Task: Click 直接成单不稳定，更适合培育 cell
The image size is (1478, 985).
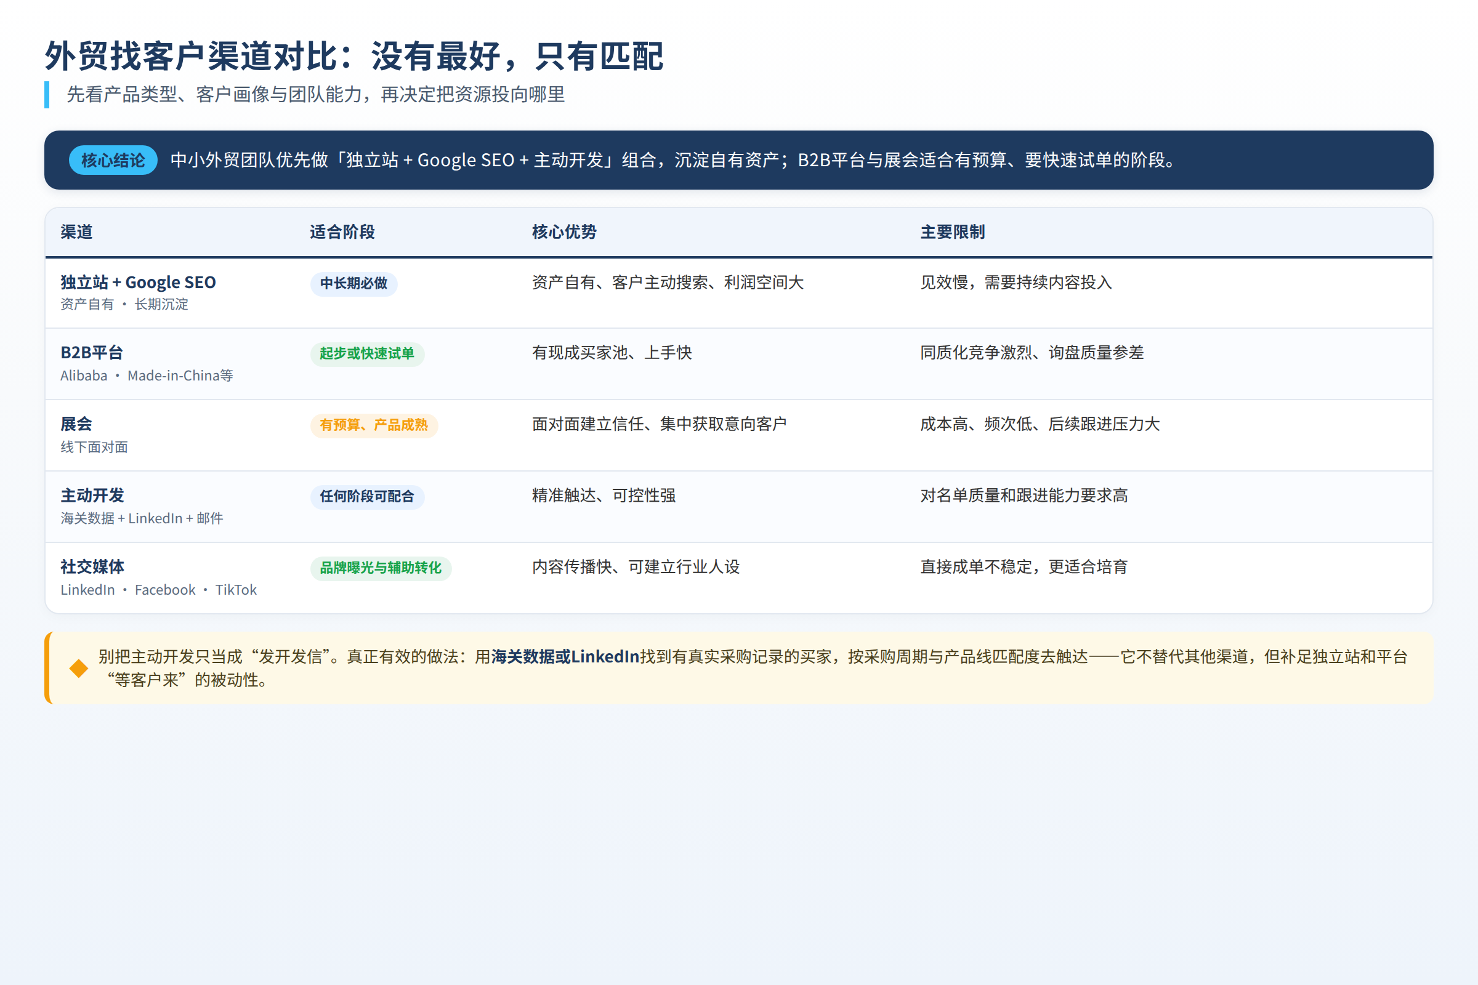Action: click(1024, 566)
